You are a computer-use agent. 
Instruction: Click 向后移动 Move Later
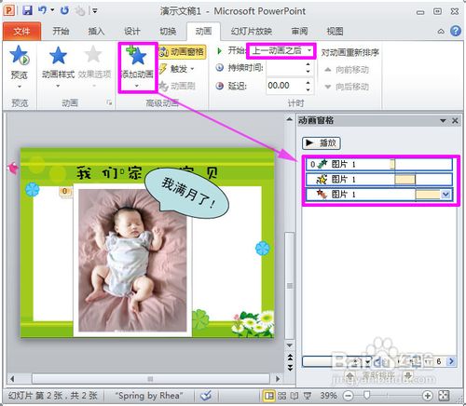[347, 87]
